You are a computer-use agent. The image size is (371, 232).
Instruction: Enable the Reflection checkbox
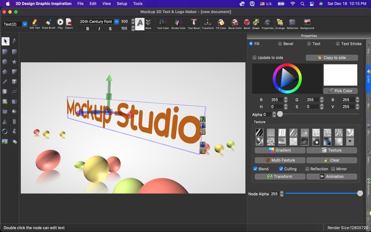click(307, 169)
